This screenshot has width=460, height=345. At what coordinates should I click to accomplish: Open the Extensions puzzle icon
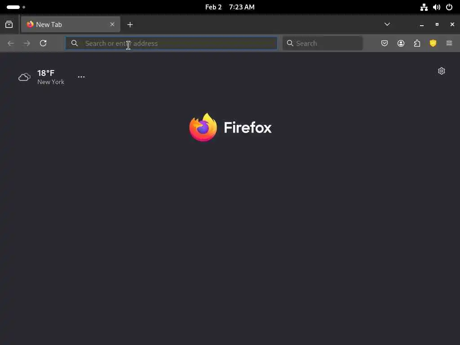(x=417, y=44)
